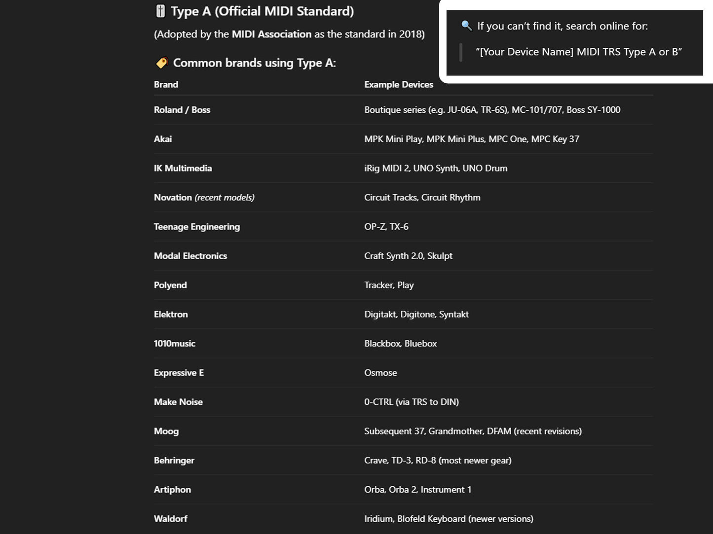Click the IK Multimedia brand name
Screen dimensions: 713x534
click(183, 168)
